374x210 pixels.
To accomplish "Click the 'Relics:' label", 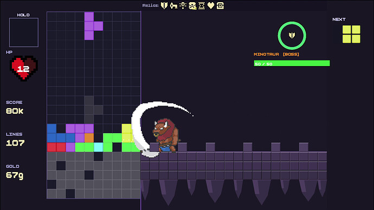I will (150, 5).
